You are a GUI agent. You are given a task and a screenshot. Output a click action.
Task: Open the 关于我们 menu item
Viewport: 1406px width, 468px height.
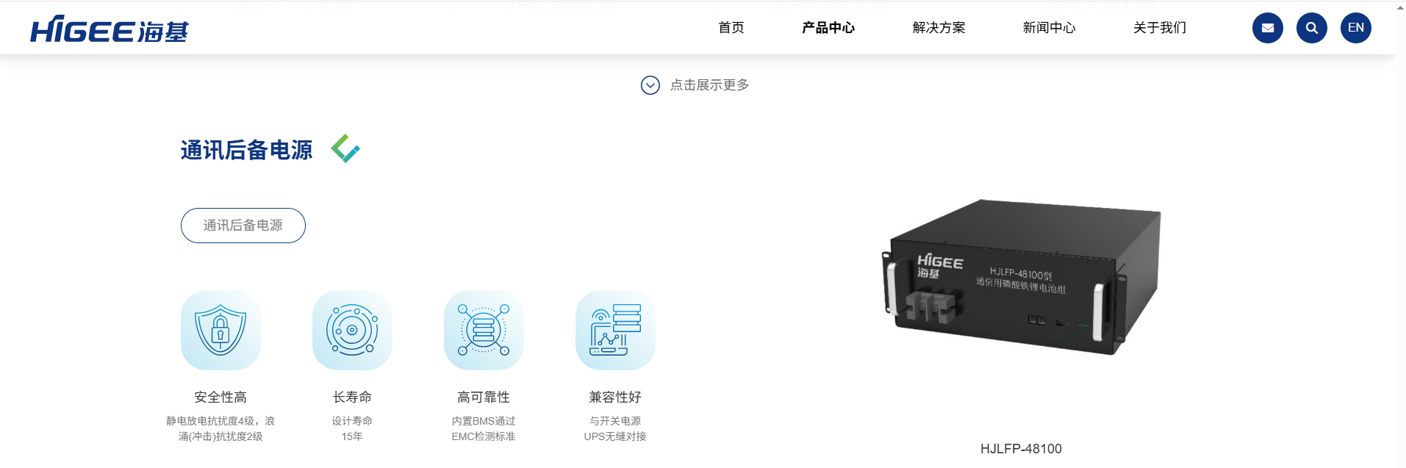(1159, 28)
